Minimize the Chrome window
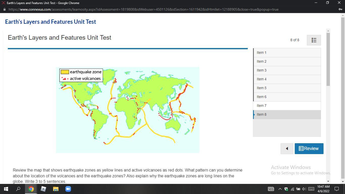 [x=316, y=3]
